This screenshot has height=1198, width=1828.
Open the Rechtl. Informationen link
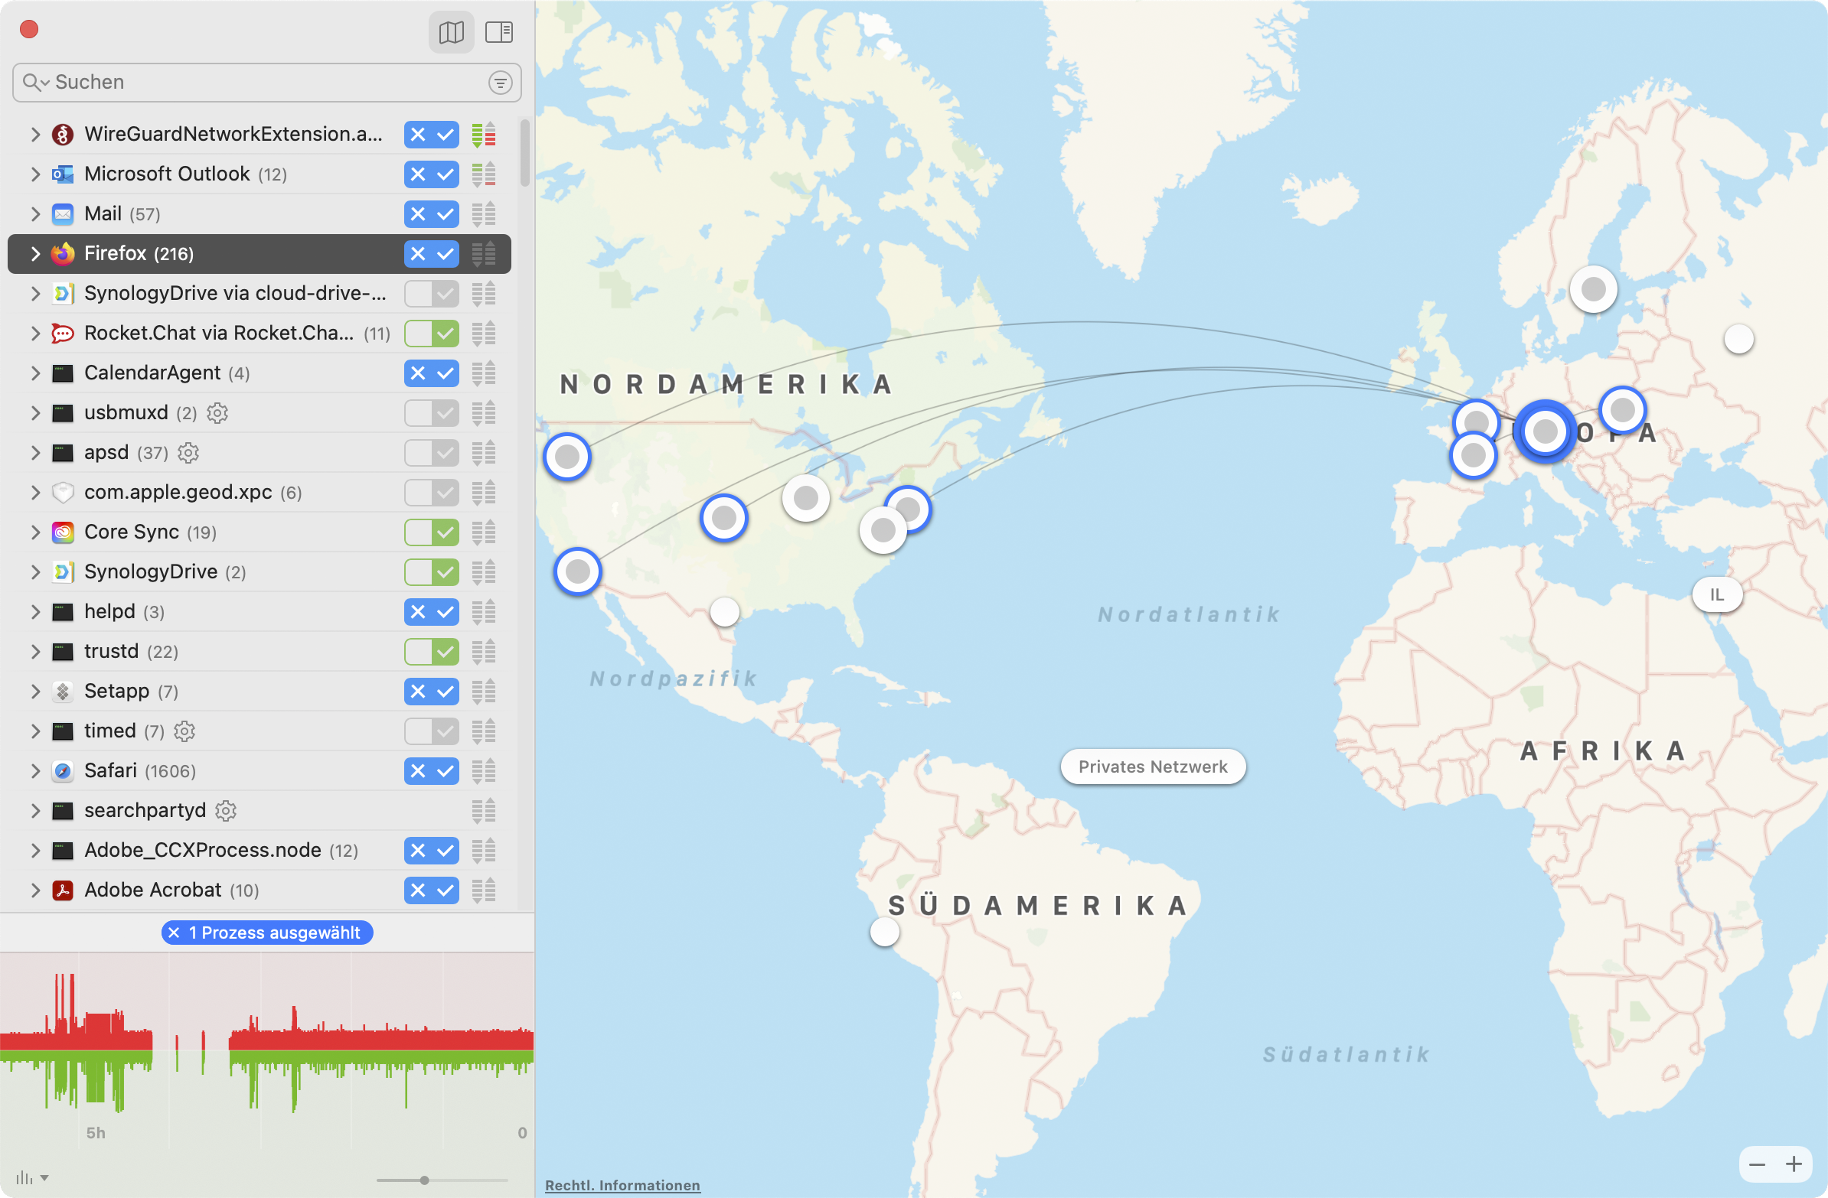pyautogui.click(x=622, y=1186)
